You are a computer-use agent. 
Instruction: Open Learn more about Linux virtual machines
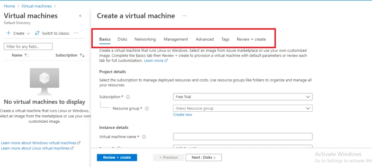35,148
